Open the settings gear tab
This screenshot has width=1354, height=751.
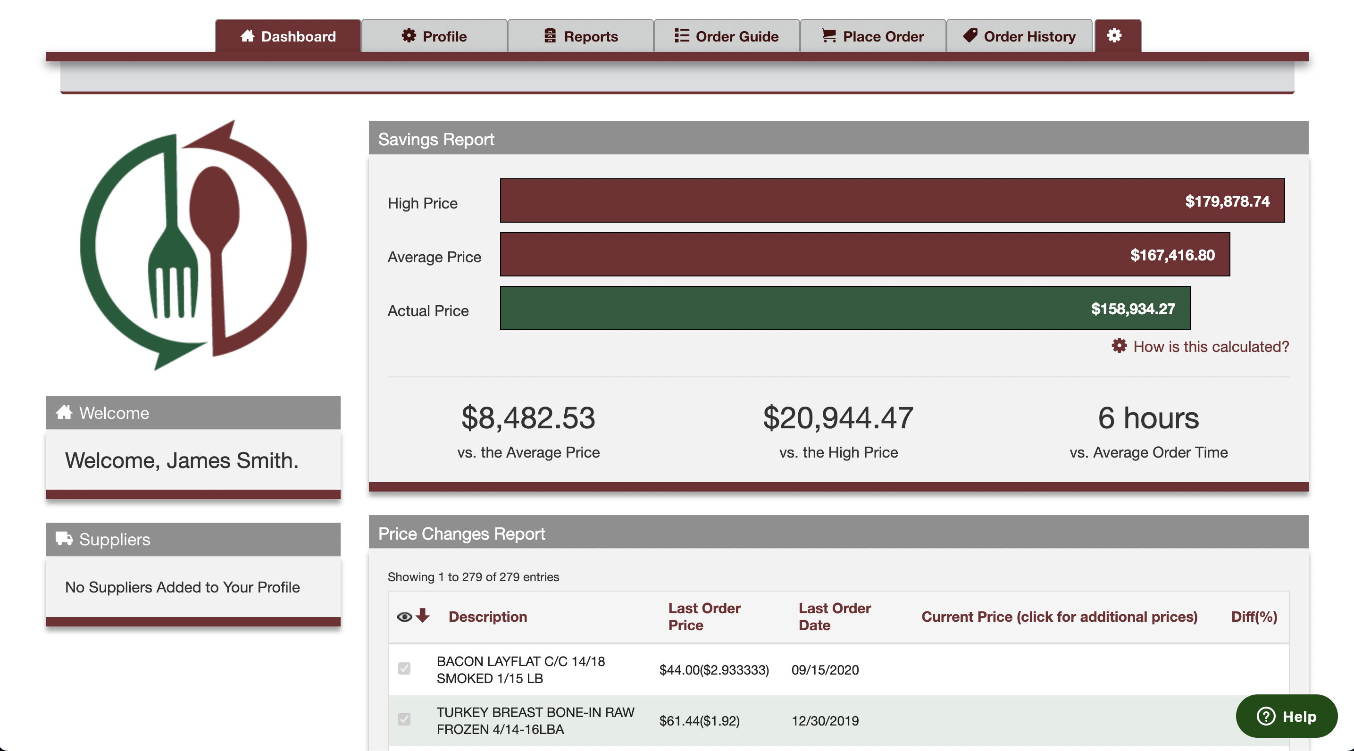pos(1117,36)
